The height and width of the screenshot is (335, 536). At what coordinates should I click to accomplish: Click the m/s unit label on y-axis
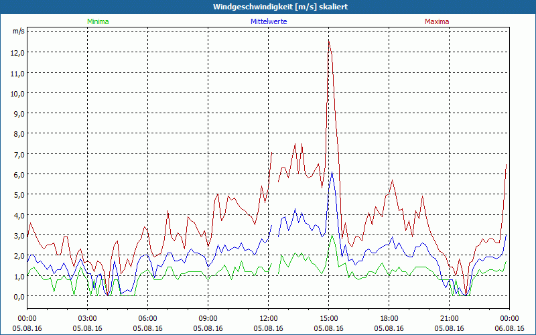pos(19,31)
